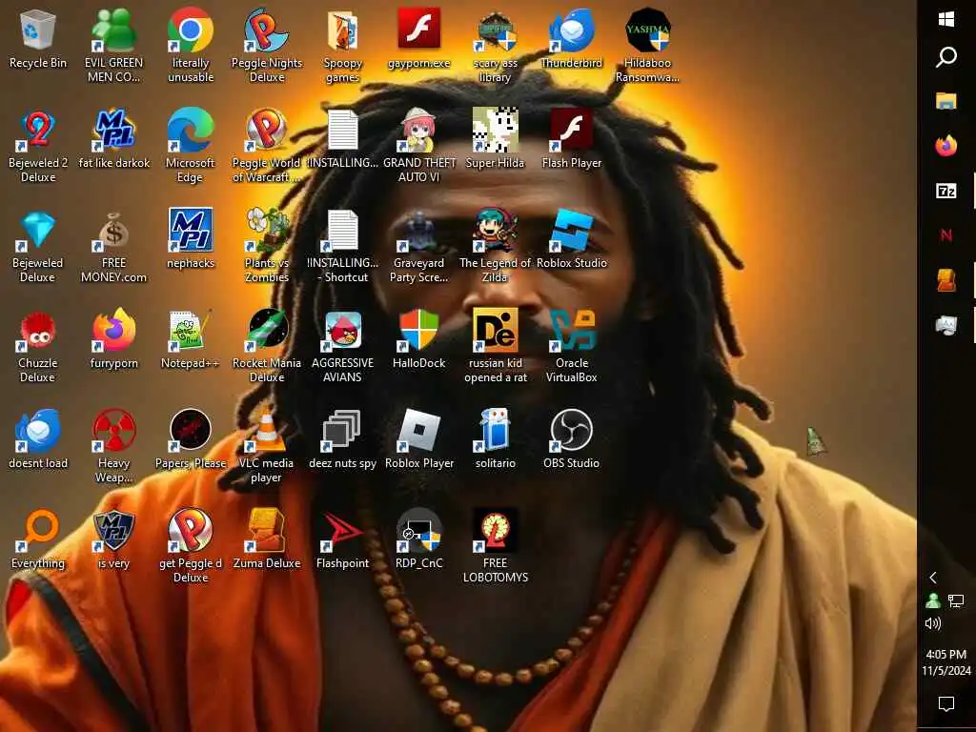Switch to Firefox in the taskbar
Screen dimensions: 976x732
point(946,146)
